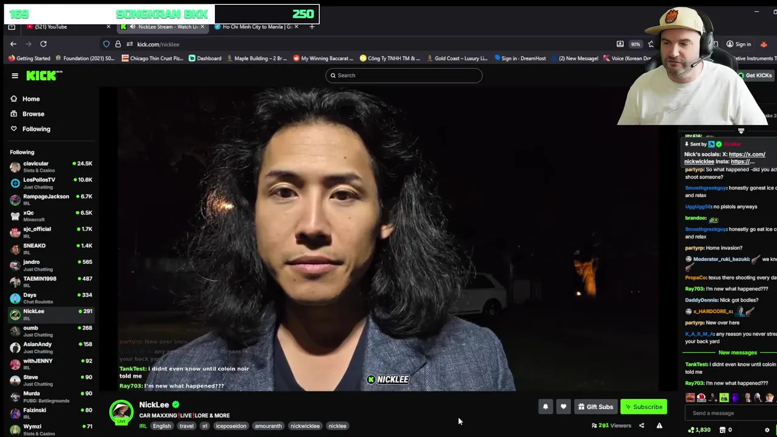Open the Kick sidebar hamburger menu
The height and width of the screenshot is (437, 777).
[x=15, y=76]
